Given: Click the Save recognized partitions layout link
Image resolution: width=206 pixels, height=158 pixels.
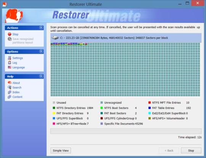Looking at the screenshot, I should click(23, 41).
